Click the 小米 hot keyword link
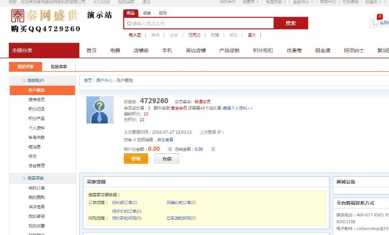The image size is (389, 235). (174, 35)
